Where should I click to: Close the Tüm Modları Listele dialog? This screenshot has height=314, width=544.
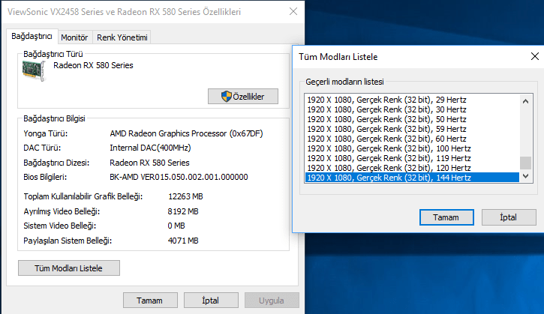[x=535, y=56]
